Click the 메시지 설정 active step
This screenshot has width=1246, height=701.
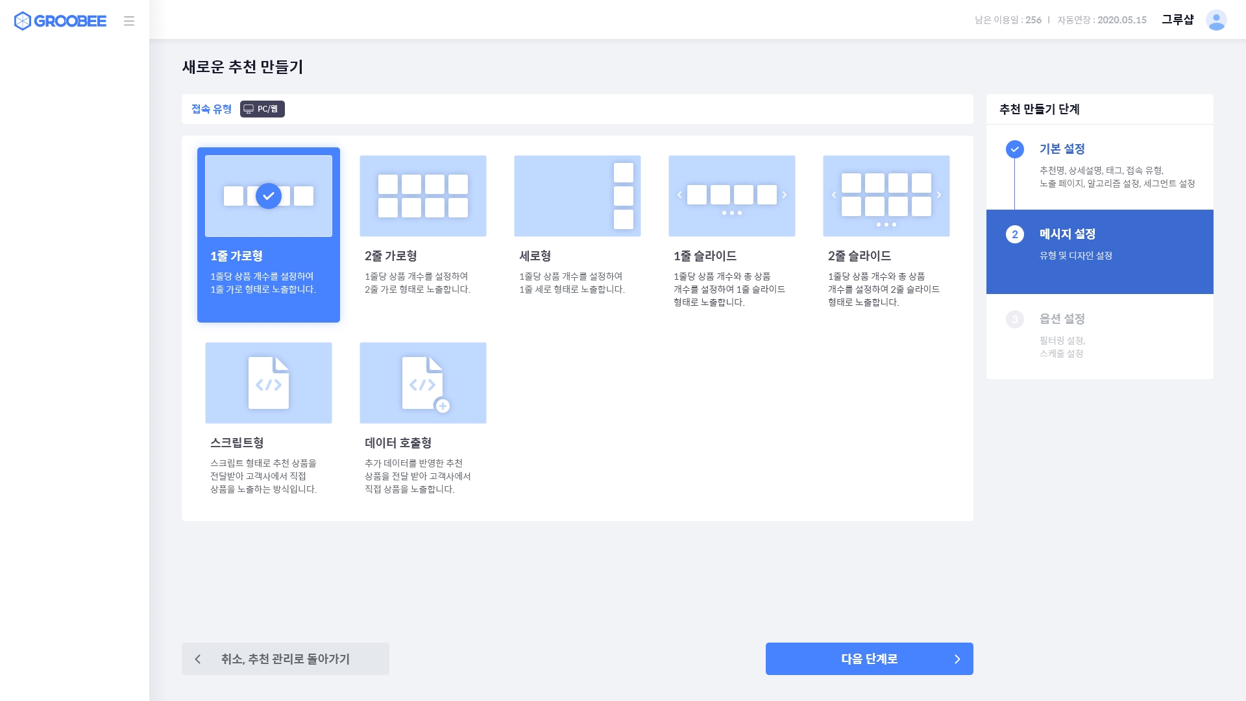coord(1067,234)
